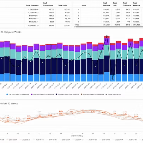
Task: Click the 9.2% label on the hourly chart
Action: click(93, 112)
